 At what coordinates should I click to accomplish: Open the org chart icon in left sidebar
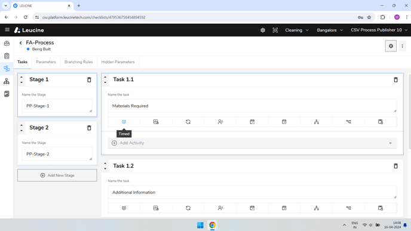point(7,81)
